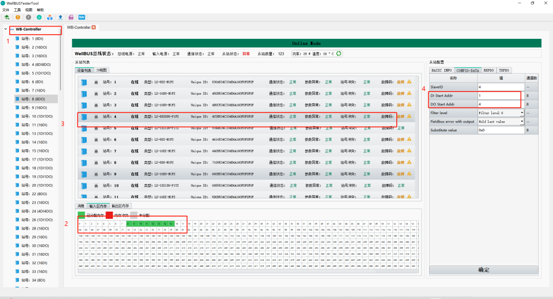Switch to the TXPDO tab
The width and height of the screenshot is (553, 299).
coord(504,71)
